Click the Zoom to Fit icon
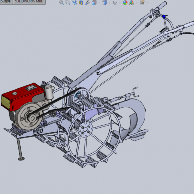This screenshot has width=194, height=194. point(62,3)
